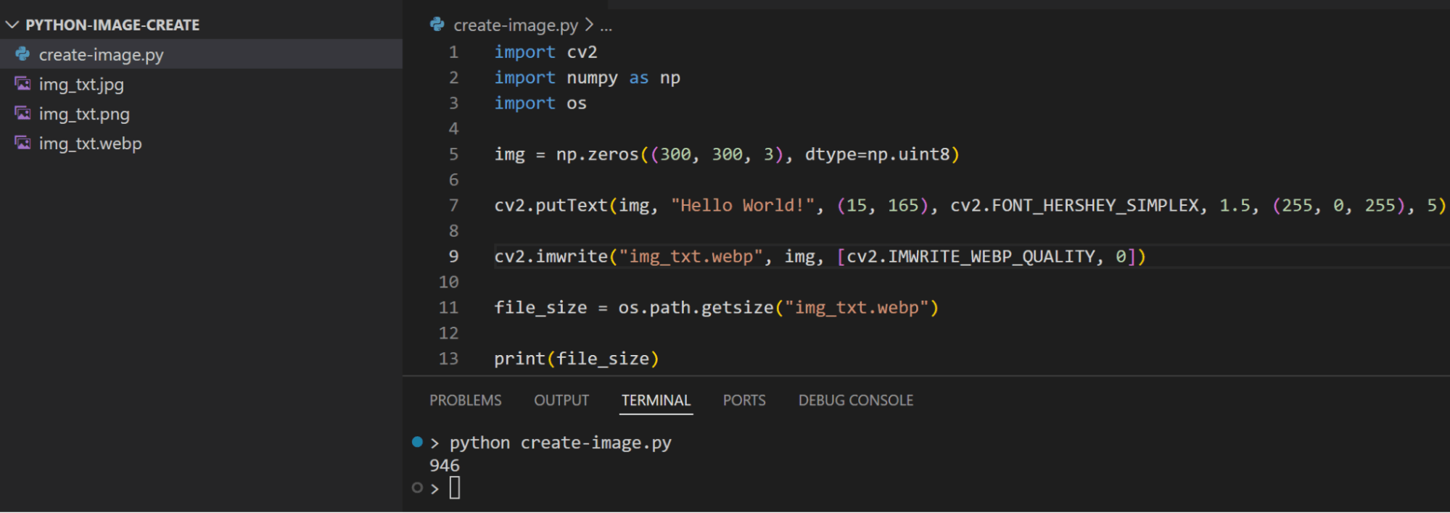The image size is (1450, 513).
Task: Click line number 9 in the gutter
Action: pyautogui.click(x=453, y=256)
